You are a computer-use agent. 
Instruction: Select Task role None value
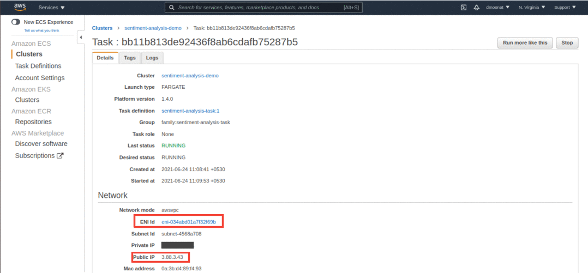point(167,134)
